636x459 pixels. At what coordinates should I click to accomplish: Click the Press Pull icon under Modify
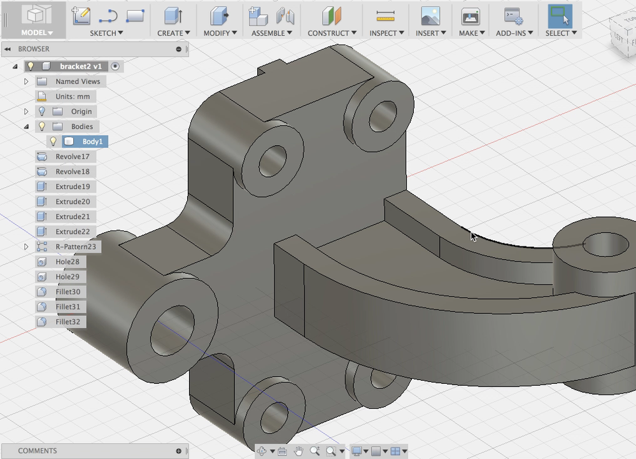click(x=219, y=15)
